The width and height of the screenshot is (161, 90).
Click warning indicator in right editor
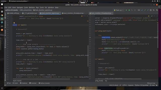point(149,16)
